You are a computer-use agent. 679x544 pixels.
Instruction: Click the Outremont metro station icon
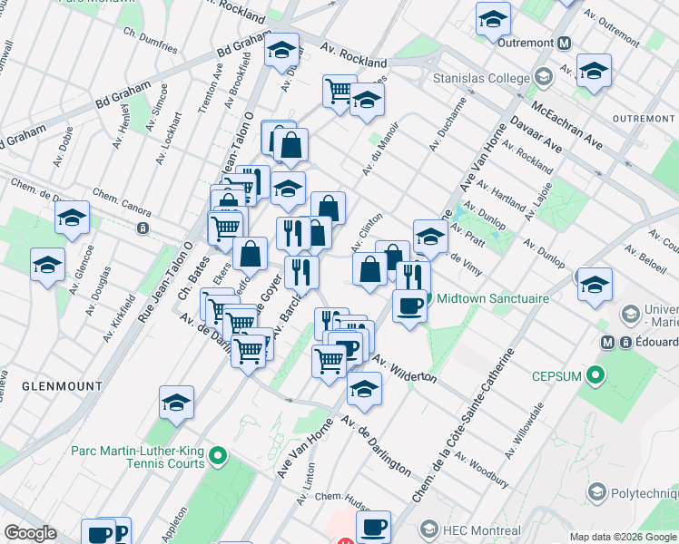[565, 44]
